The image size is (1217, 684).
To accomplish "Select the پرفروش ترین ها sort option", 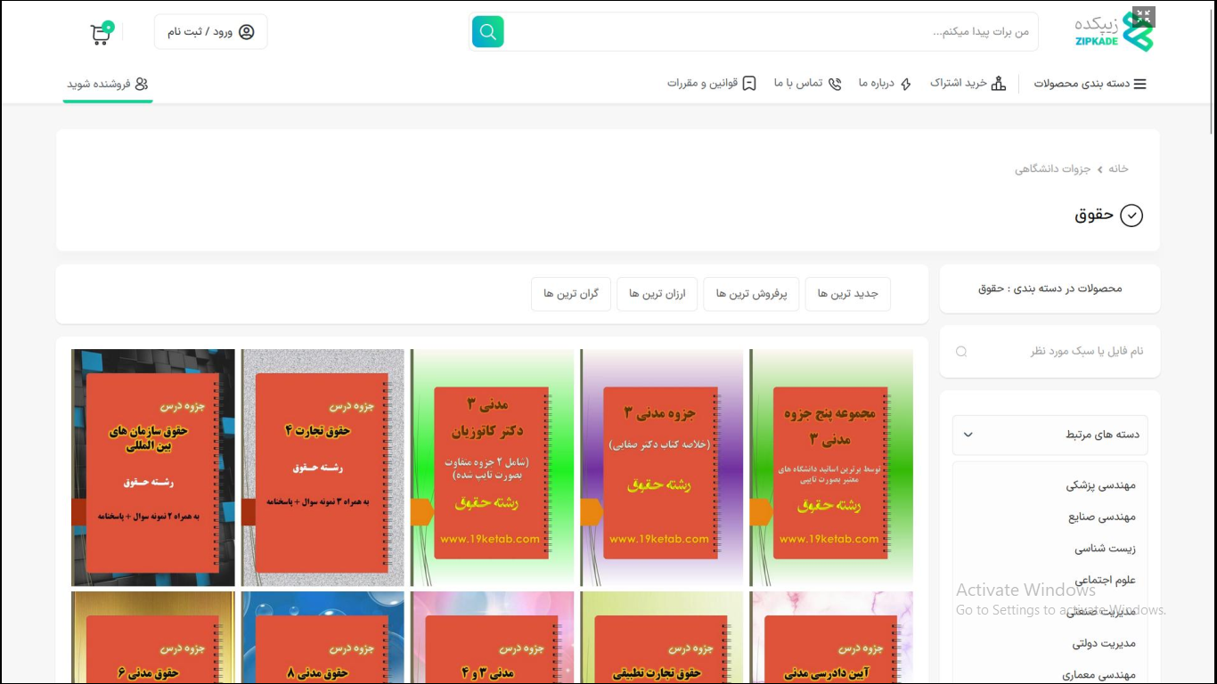I will [751, 294].
